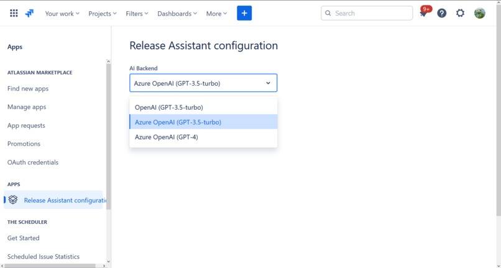Open OAuth credentials link
The height and width of the screenshot is (268, 501).
33,162
